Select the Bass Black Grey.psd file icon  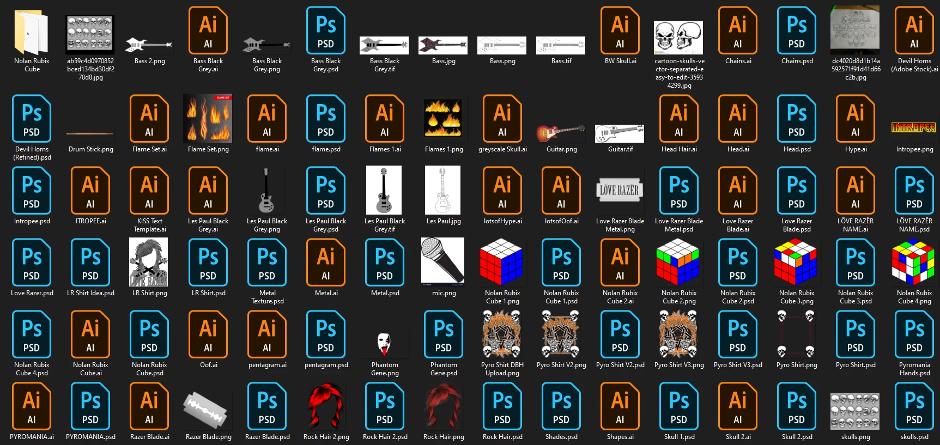pyautogui.click(x=326, y=31)
